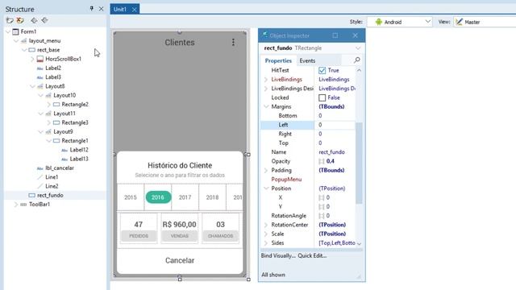Click the Form1 icon in tree
This screenshot has width=516, height=290.
pyautogui.click(x=15, y=32)
